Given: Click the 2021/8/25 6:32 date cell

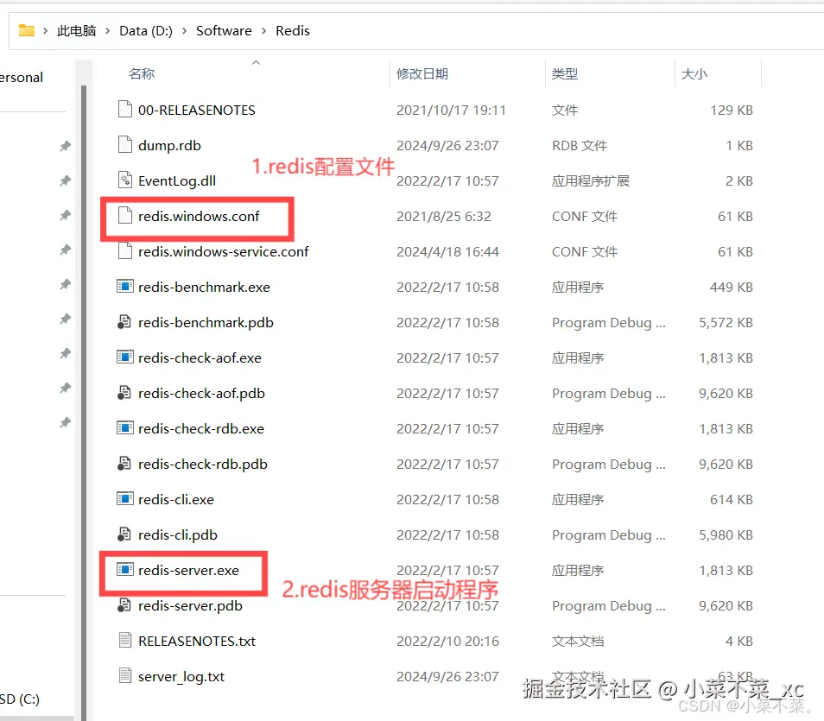Looking at the screenshot, I should (444, 216).
